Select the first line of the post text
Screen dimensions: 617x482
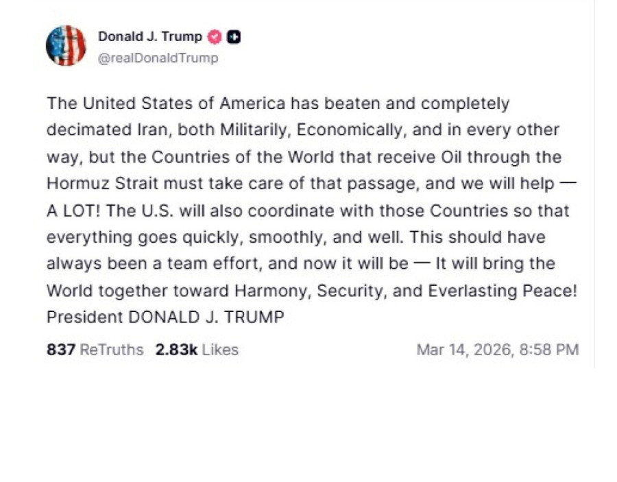coord(277,103)
